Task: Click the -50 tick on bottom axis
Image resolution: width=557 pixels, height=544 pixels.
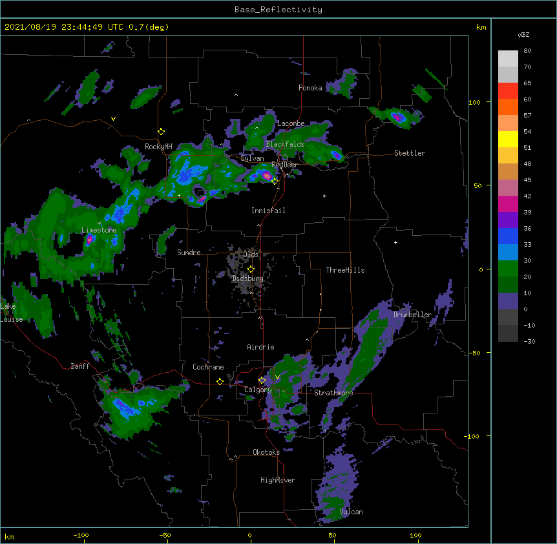Action: click(x=165, y=535)
